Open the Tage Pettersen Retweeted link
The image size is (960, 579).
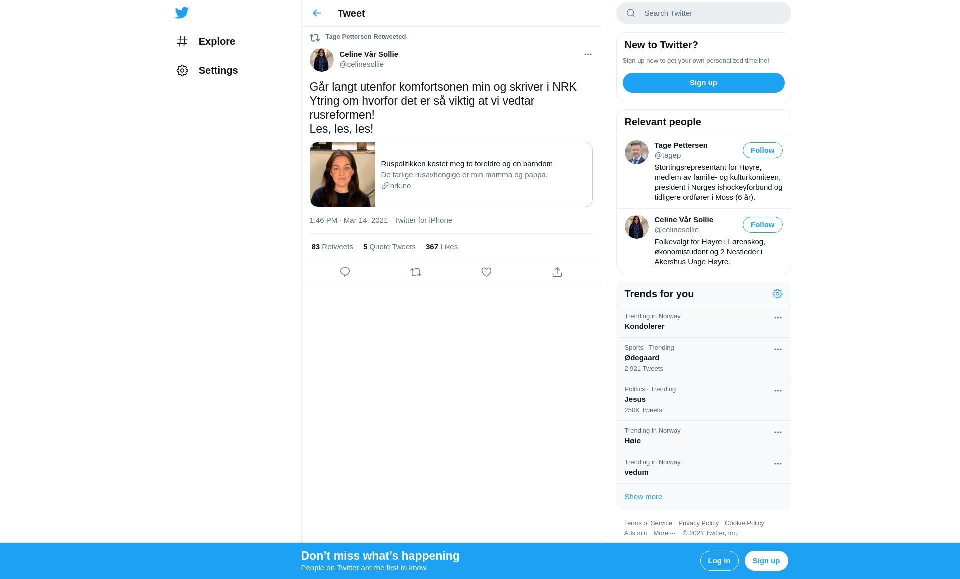click(x=365, y=37)
